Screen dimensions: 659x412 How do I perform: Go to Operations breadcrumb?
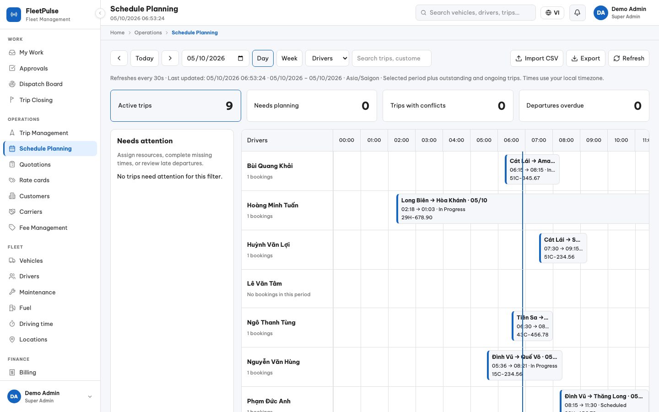click(x=148, y=33)
